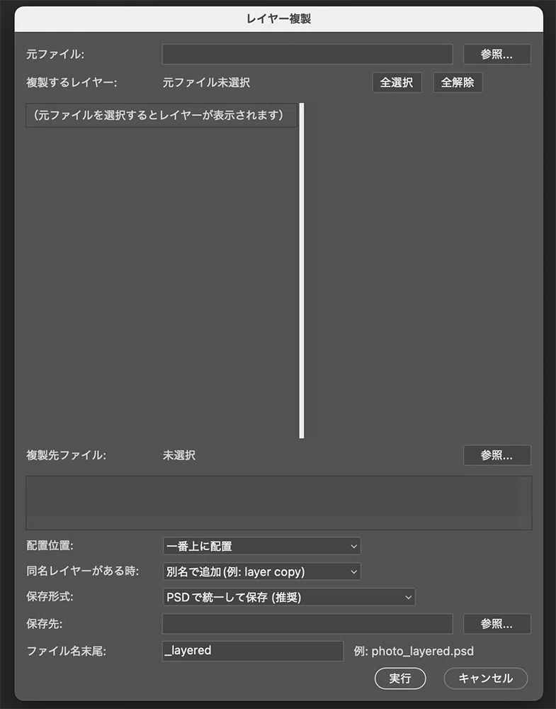
Task: Click the placeholder row 元ファイルを選択するとレイヤーが表示されます
Action: [x=161, y=116]
